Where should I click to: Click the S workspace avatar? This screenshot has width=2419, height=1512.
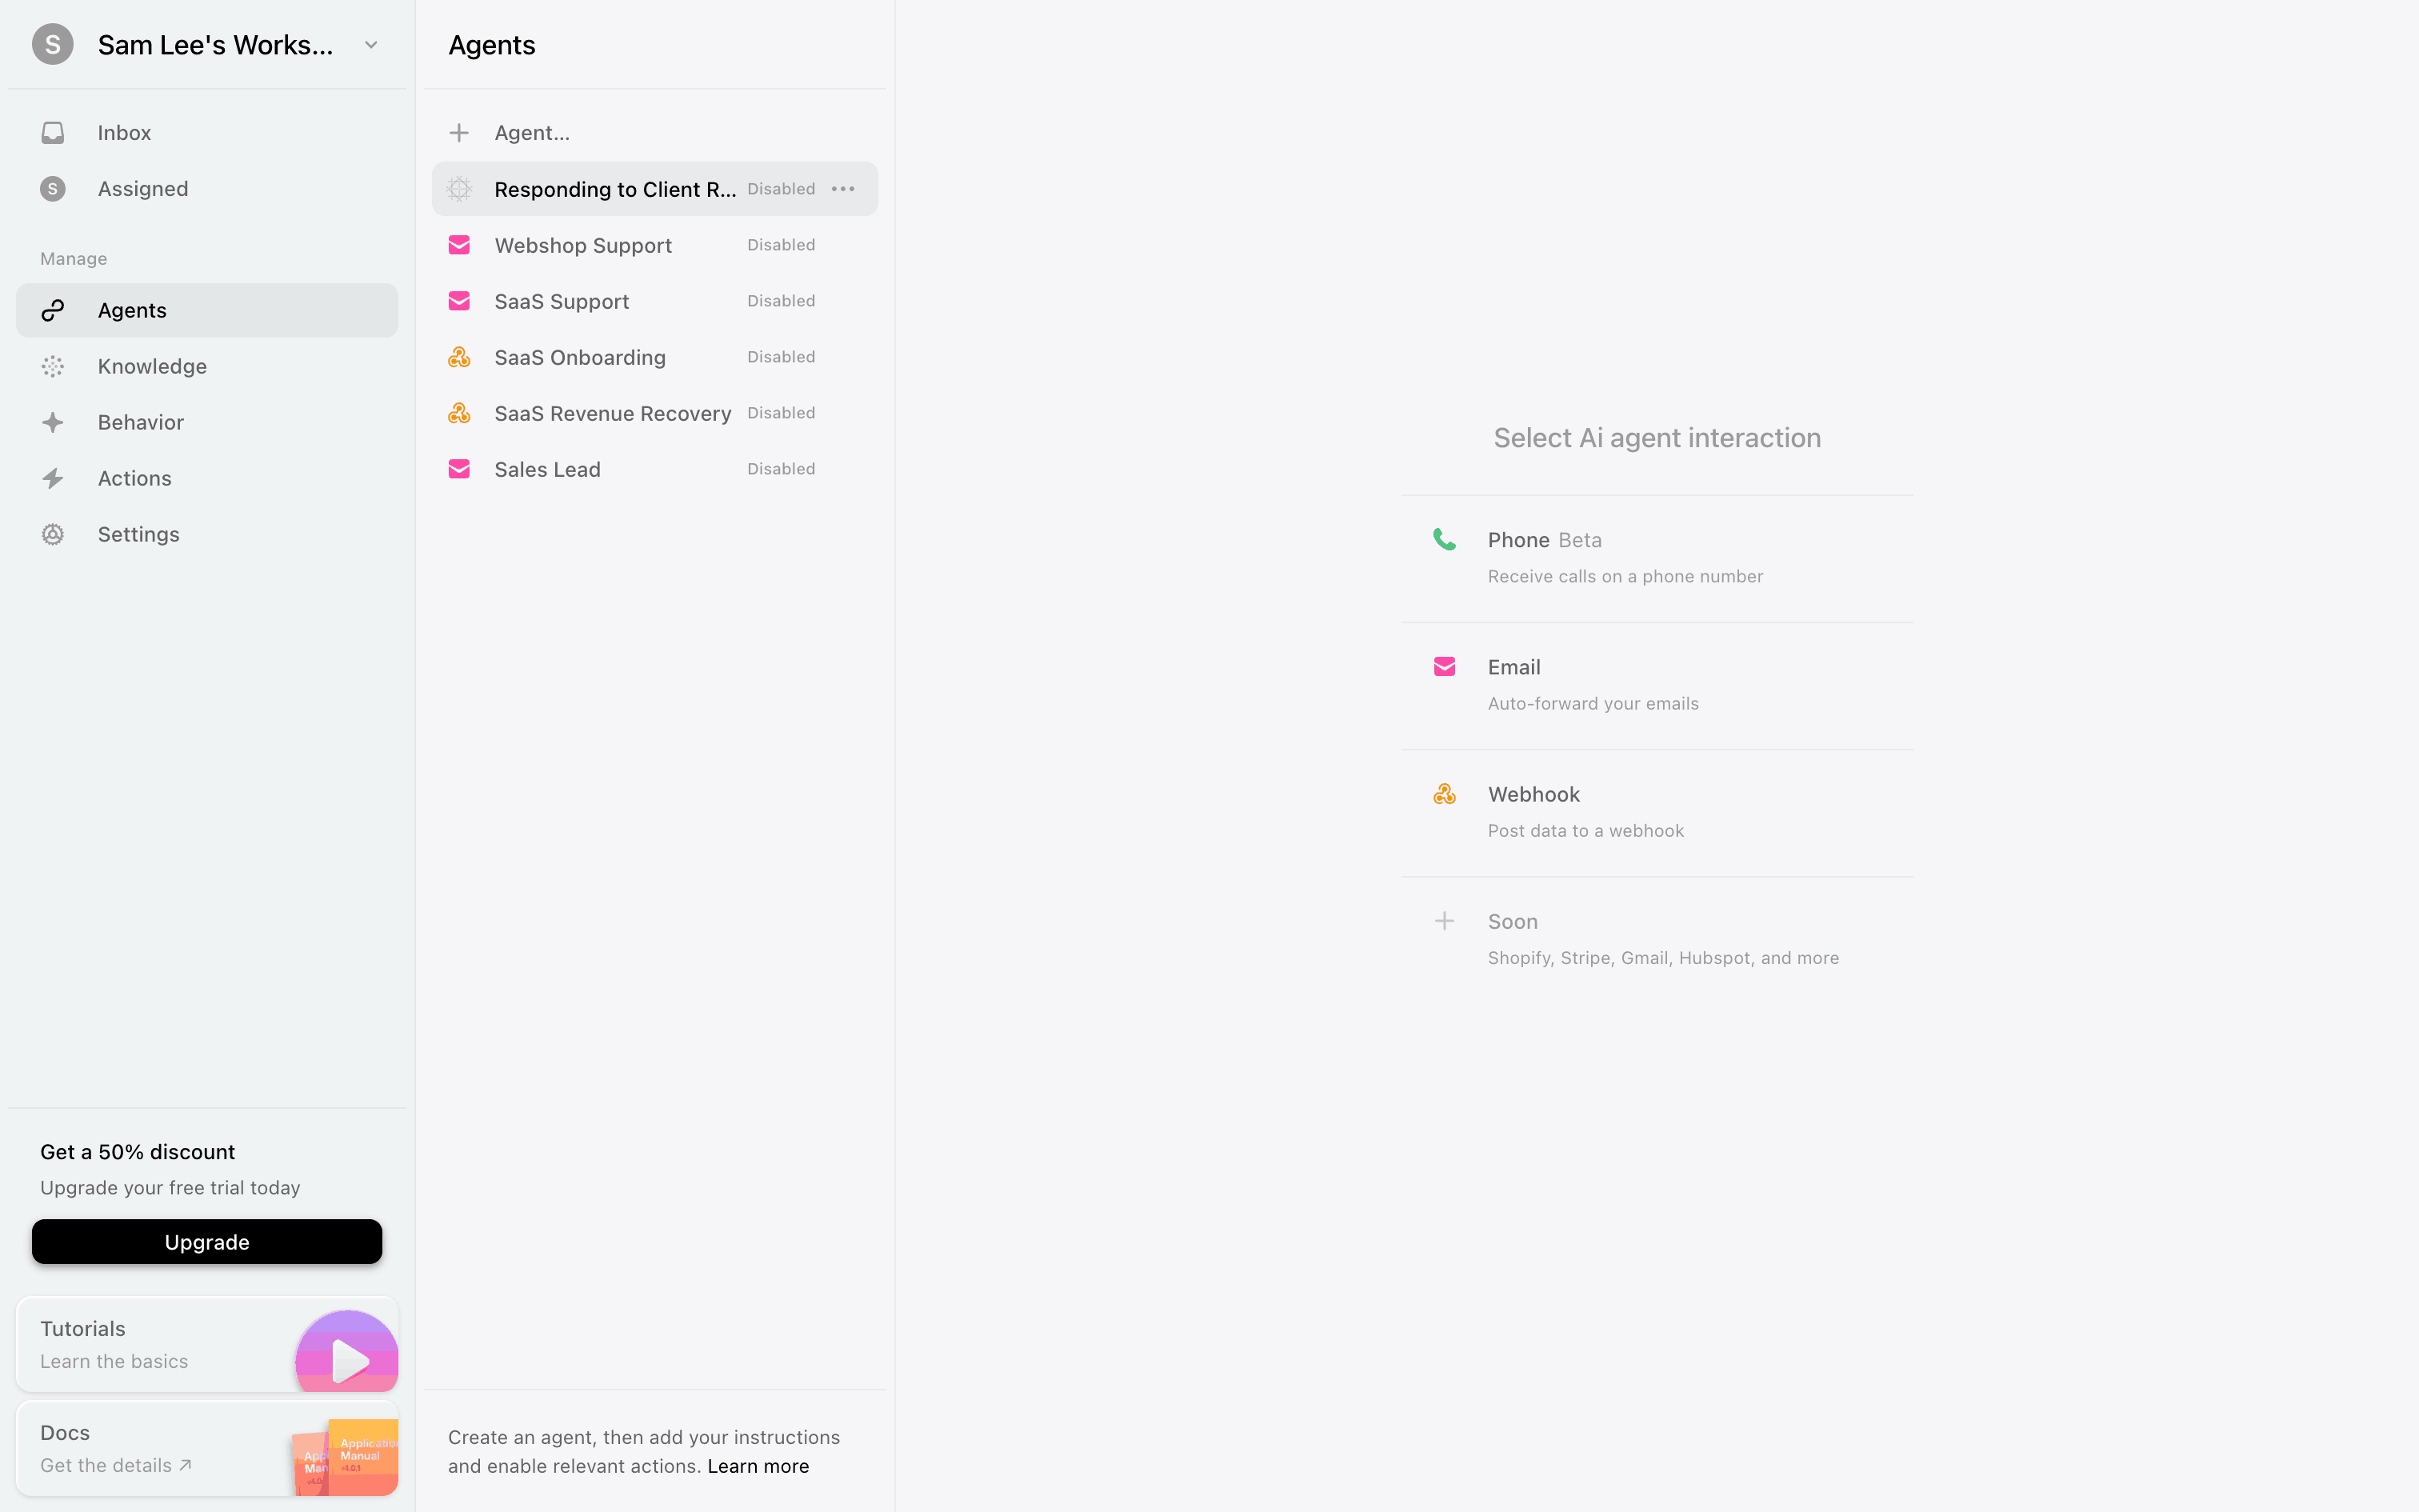point(53,45)
